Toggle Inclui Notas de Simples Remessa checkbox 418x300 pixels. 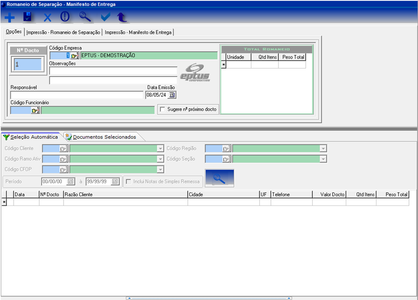point(128,181)
